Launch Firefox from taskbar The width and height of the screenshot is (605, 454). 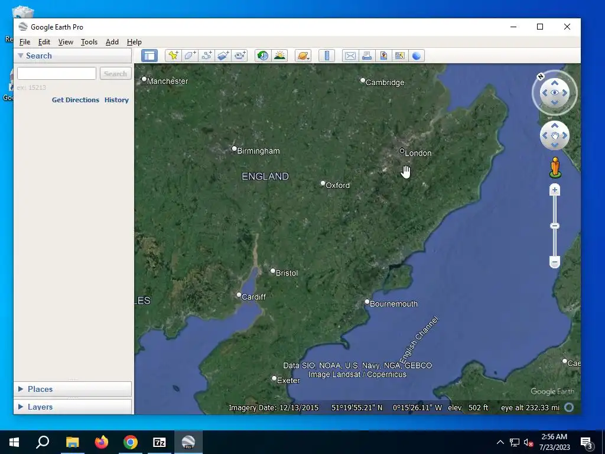(102, 442)
